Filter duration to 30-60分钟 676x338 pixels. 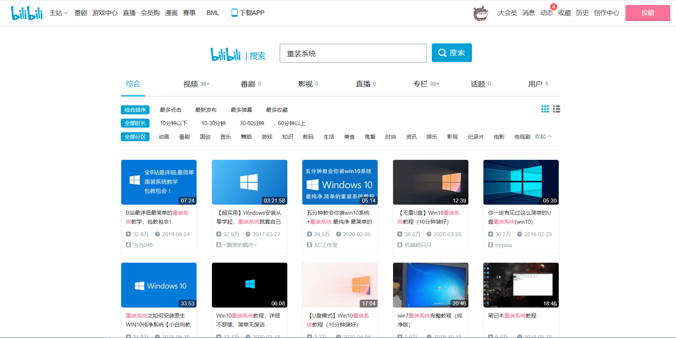pos(252,123)
